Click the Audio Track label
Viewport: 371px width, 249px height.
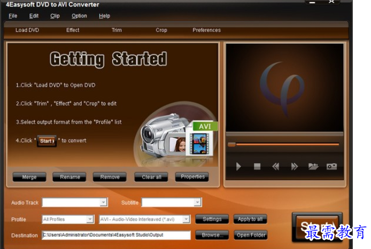click(x=25, y=203)
